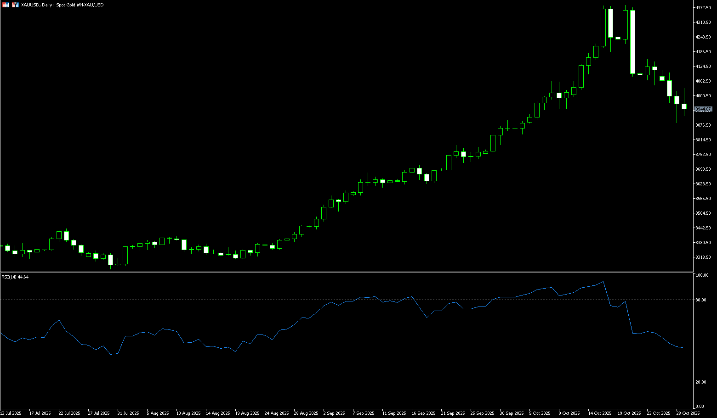
Task: Click the 28 Oct 2025 date label
Action: click(x=688, y=413)
